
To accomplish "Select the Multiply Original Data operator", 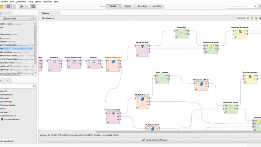I will (x=113, y=65).
